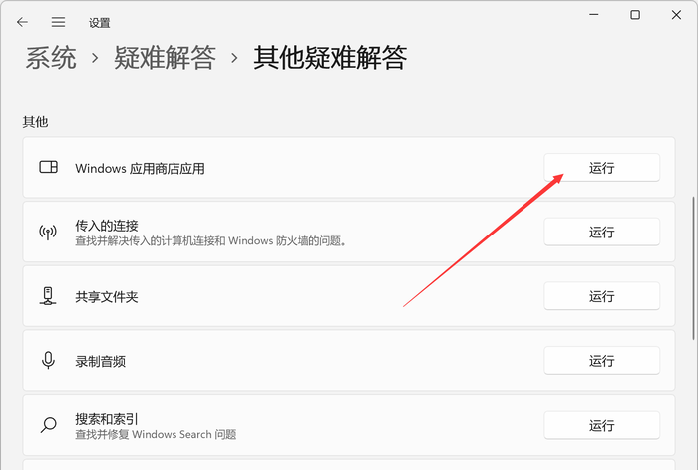The height and width of the screenshot is (470, 698).
Task: Run the Windows 应用商店应用 troubleshooter
Action: pyautogui.click(x=601, y=168)
